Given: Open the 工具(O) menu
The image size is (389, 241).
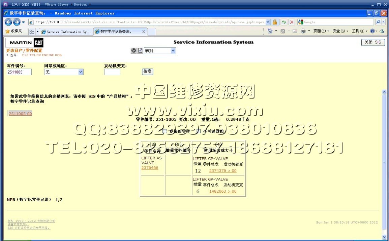Looking at the screenshot, I should coord(359,31).
